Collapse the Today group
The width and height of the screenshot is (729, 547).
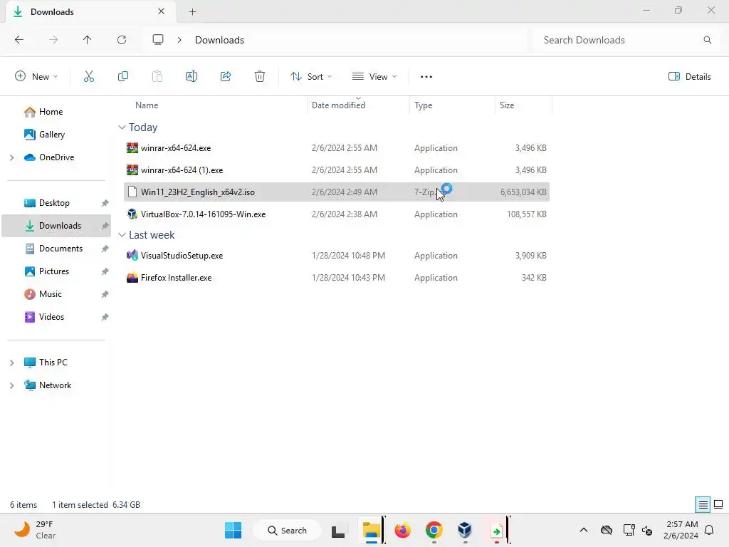click(122, 127)
